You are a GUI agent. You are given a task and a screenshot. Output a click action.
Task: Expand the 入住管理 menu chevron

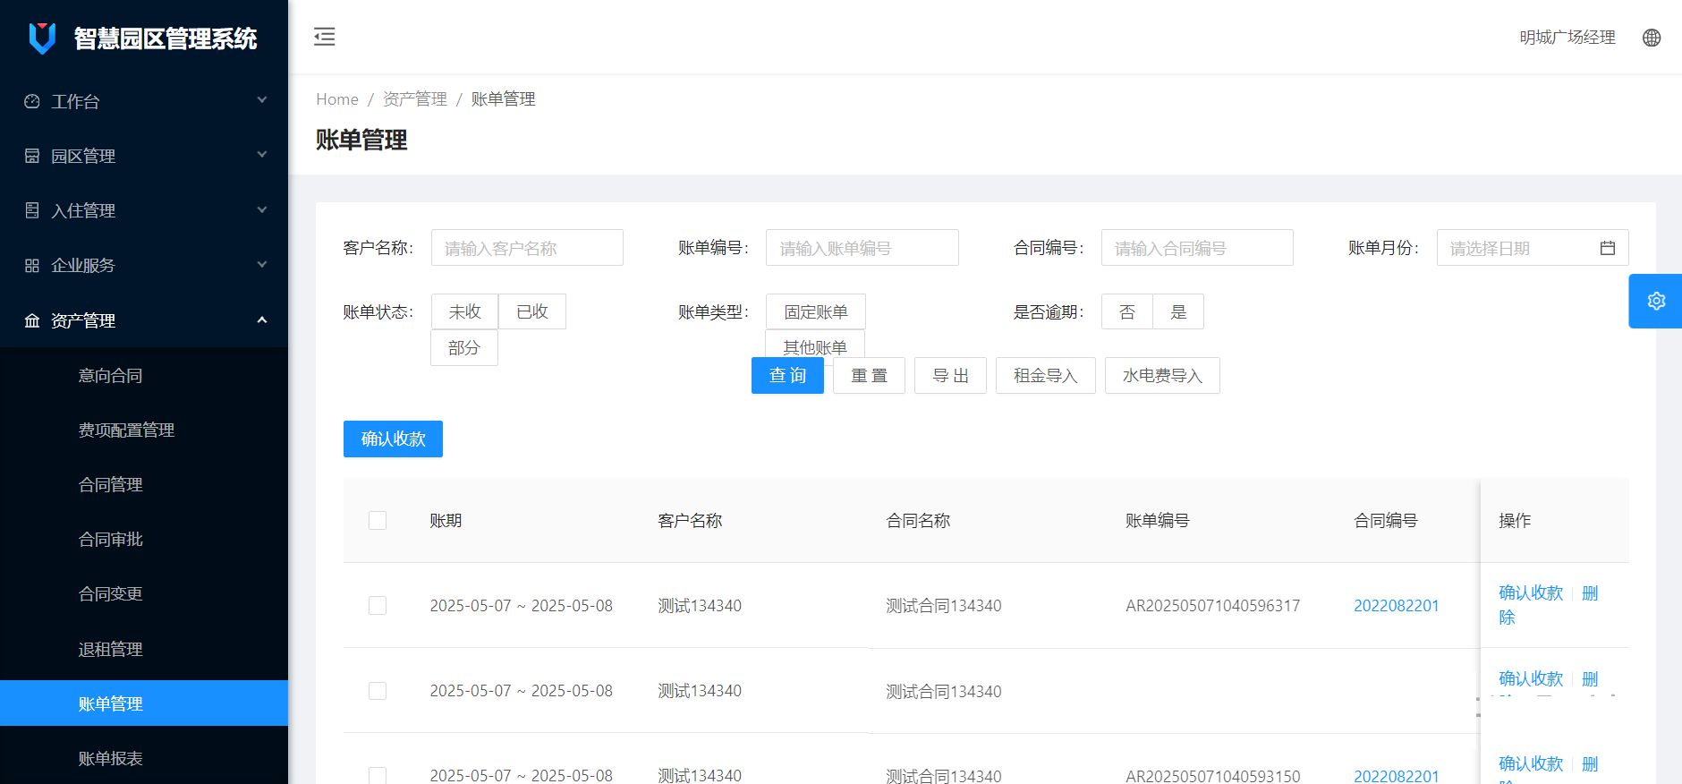(x=262, y=209)
